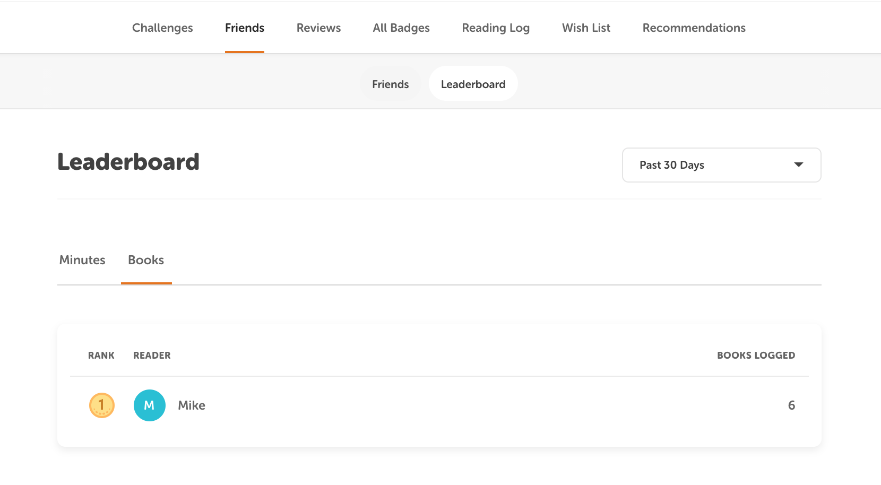
Task: Click the Leaderboard page heading
Action: click(128, 162)
